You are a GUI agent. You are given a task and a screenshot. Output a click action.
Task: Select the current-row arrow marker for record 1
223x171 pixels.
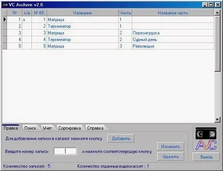pos(5,19)
